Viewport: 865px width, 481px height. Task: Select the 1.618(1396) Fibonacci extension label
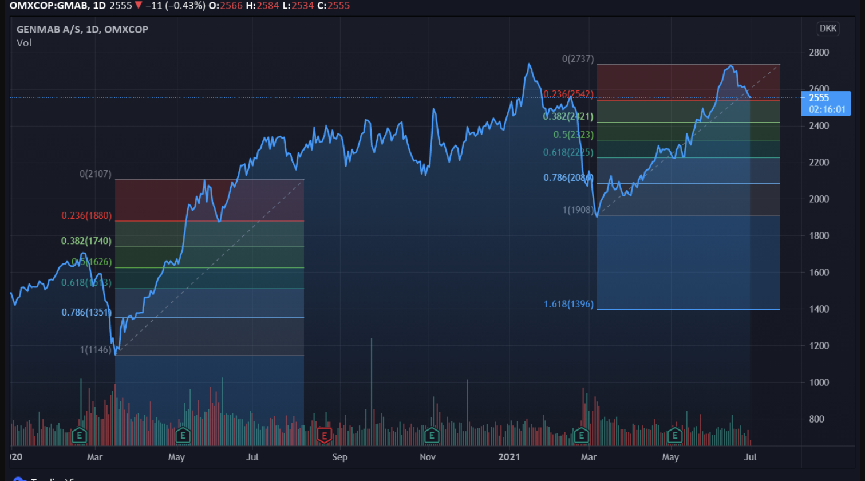(x=568, y=304)
